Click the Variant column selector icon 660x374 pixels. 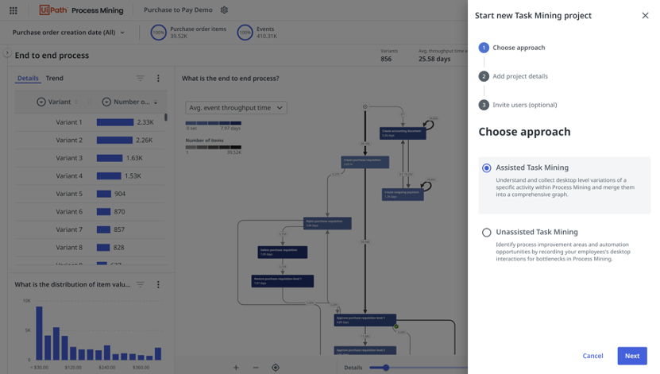(41, 102)
